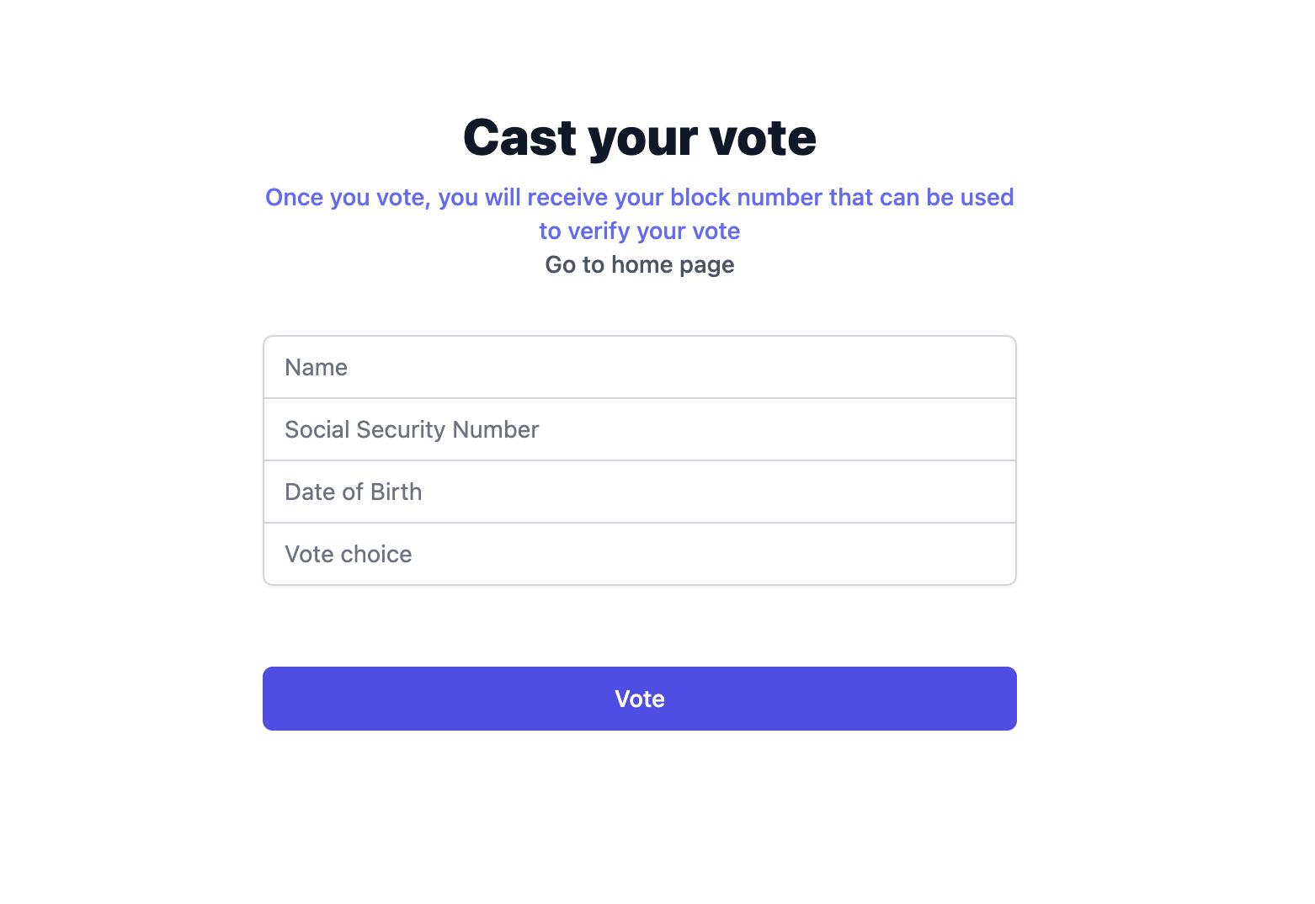Click the 'Social Security Number' placeholder
The width and height of the screenshot is (1315, 904).
(x=412, y=429)
